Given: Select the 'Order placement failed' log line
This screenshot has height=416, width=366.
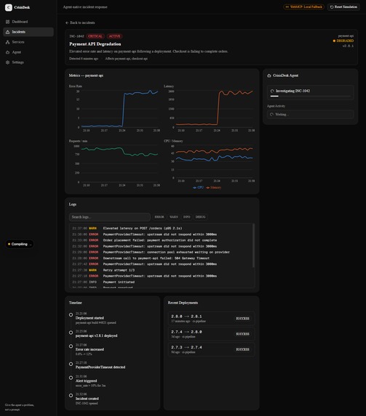Looking at the screenshot, I should point(161,240).
